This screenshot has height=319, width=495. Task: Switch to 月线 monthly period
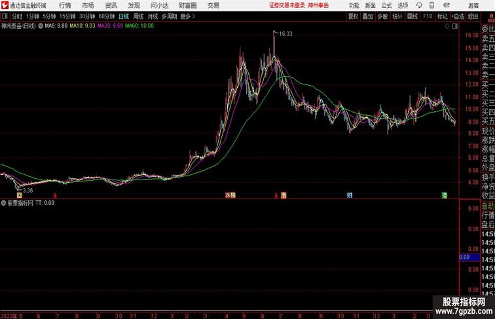coord(153,16)
